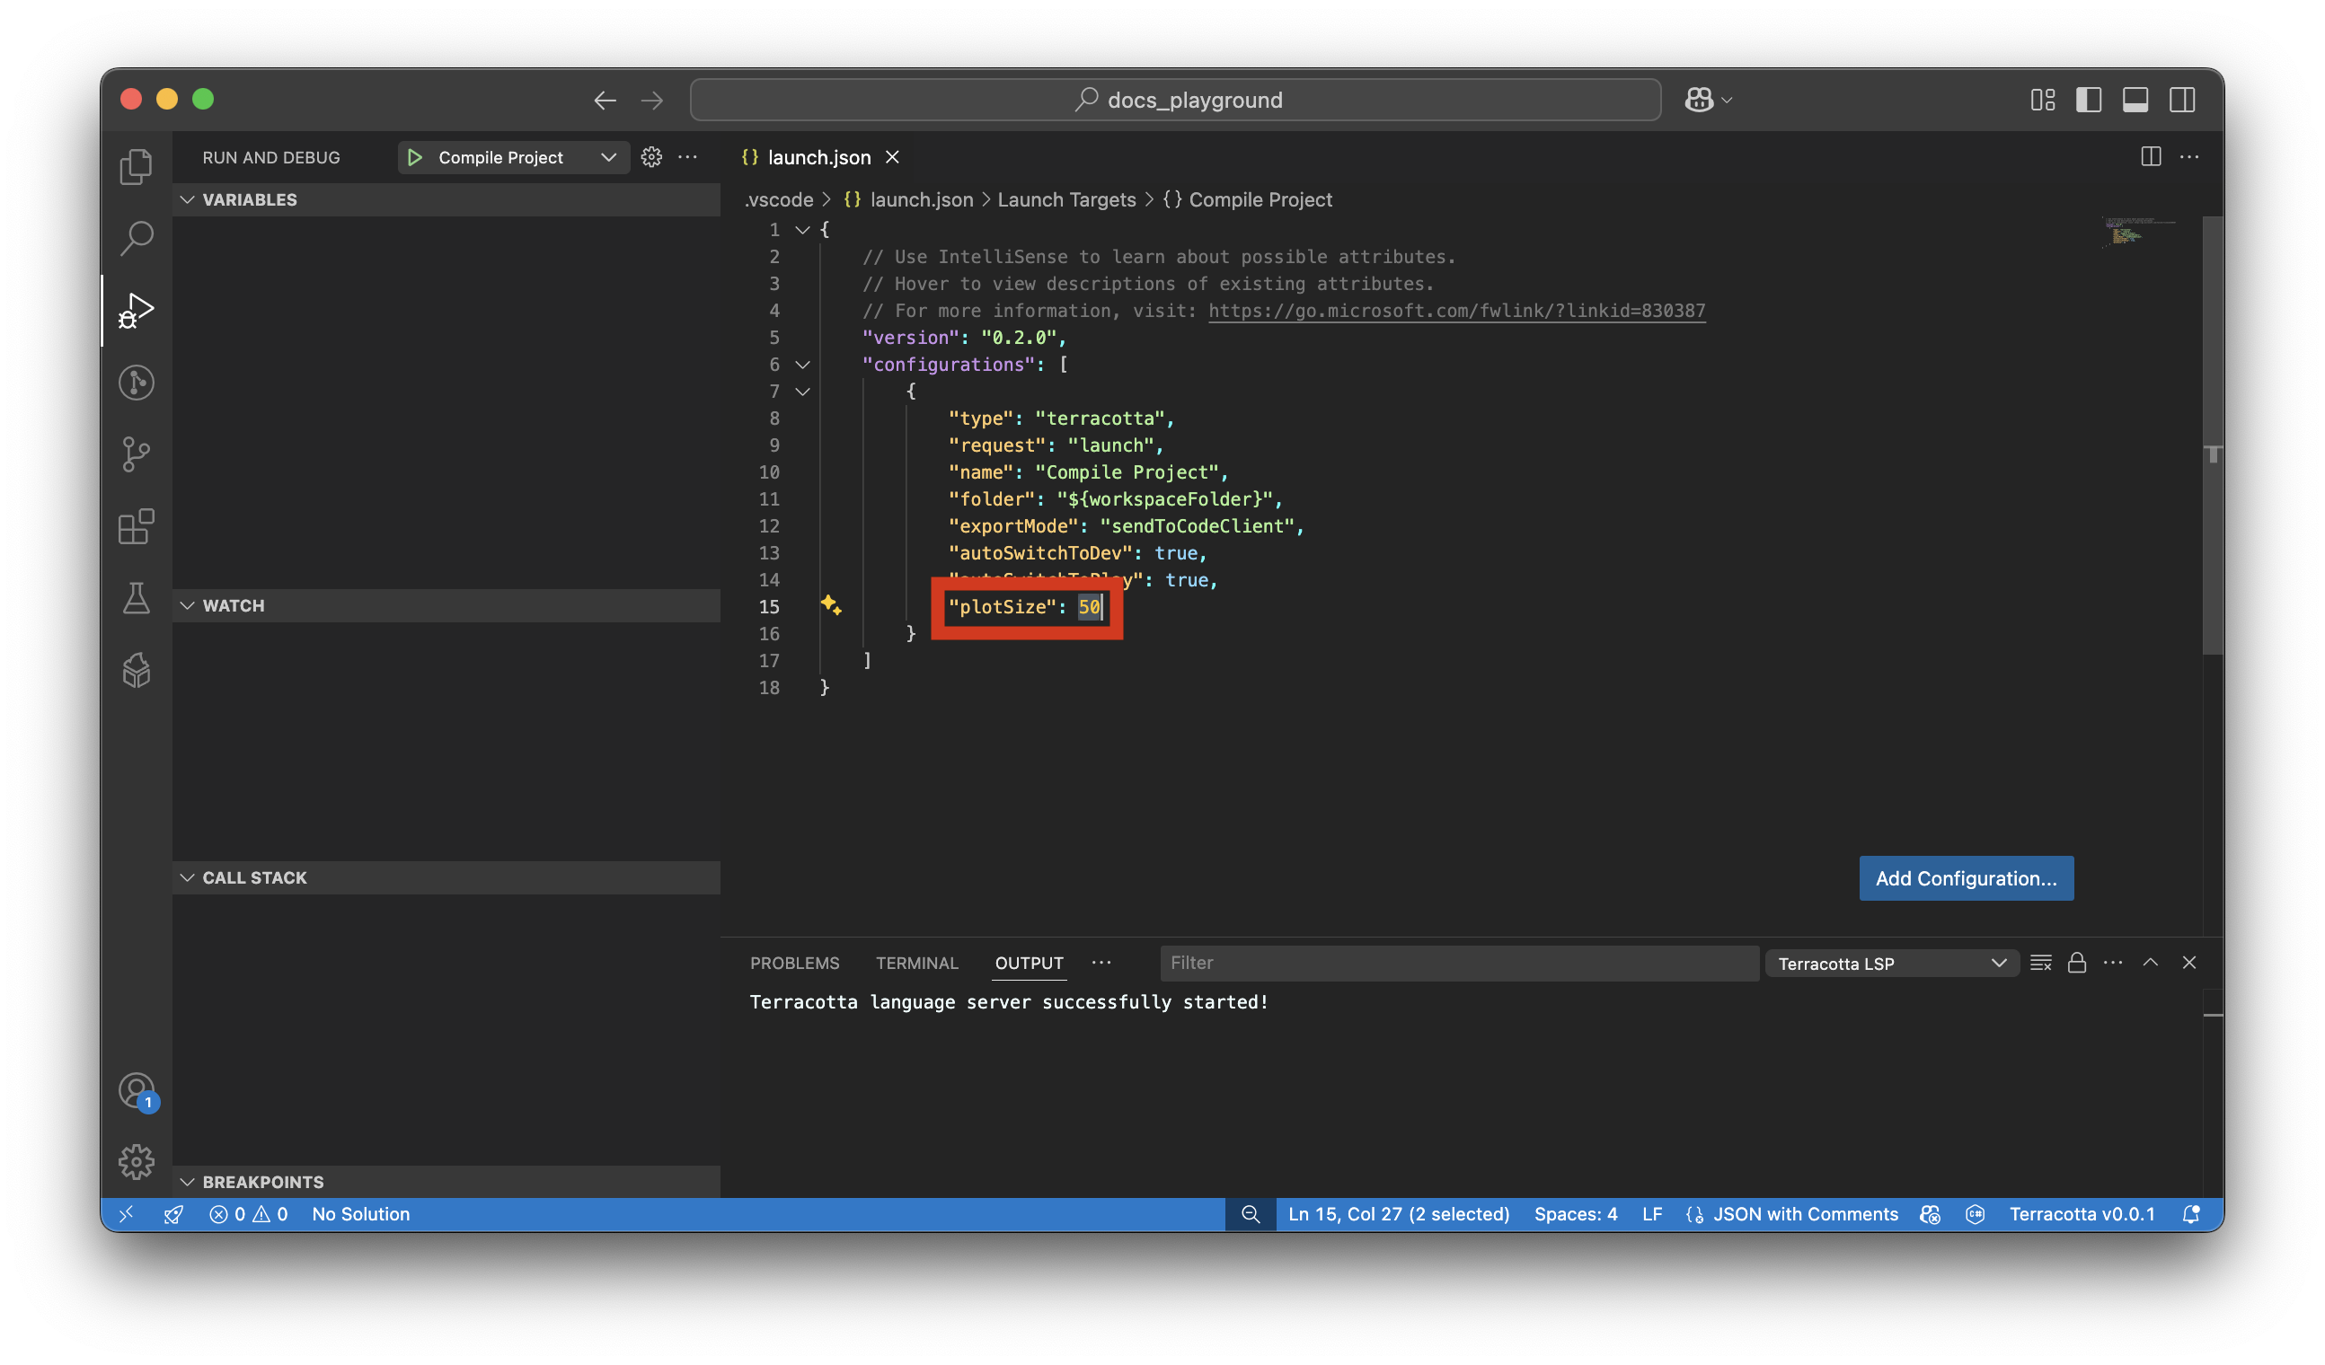Fold the object at line 7
Image resolution: width=2325 pixels, height=1365 pixels.
pos(802,391)
